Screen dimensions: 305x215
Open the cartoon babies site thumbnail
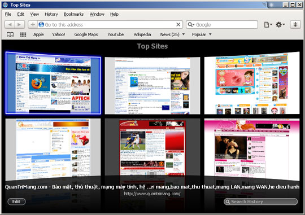click(252, 83)
